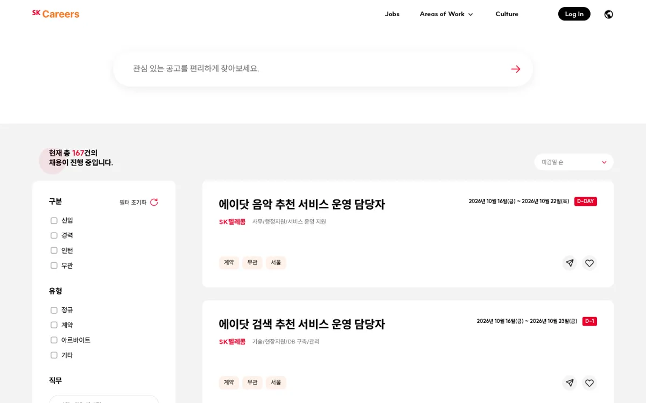The height and width of the screenshot is (403, 646).
Task: Click 서울 tag on 에이닷 검색 추천 job
Action: click(276, 383)
